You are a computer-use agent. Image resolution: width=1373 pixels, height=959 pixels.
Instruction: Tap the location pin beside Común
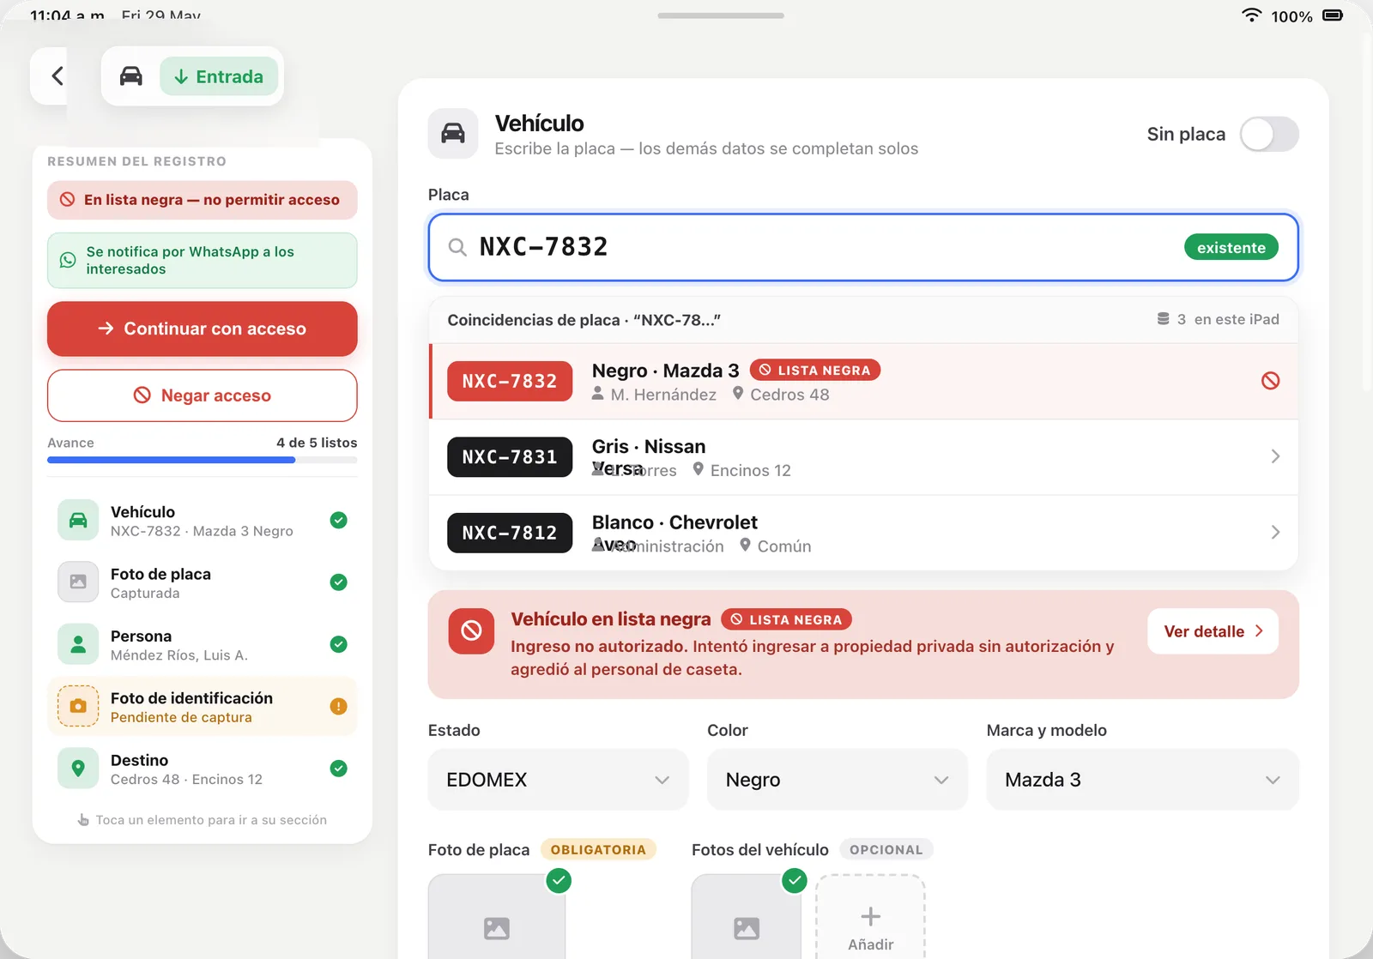[x=745, y=546]
